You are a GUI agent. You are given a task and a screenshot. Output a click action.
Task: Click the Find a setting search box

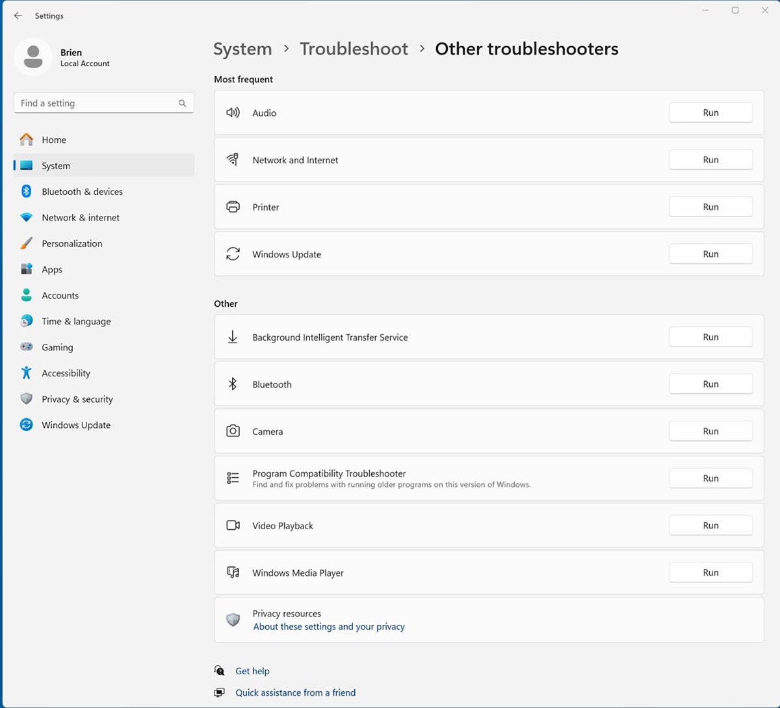click(97, 103)
